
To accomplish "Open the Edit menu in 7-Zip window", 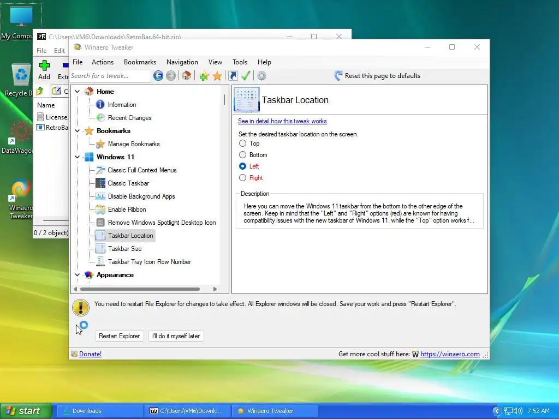I will click(x=60, y=51).
